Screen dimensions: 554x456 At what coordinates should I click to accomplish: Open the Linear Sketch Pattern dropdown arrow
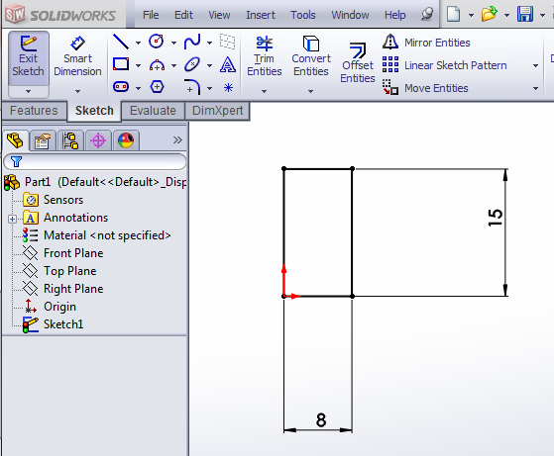[535, 65]
